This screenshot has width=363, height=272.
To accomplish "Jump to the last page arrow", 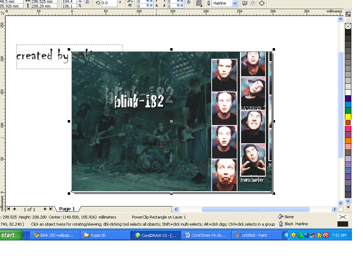I will click(x=51, y=209).
